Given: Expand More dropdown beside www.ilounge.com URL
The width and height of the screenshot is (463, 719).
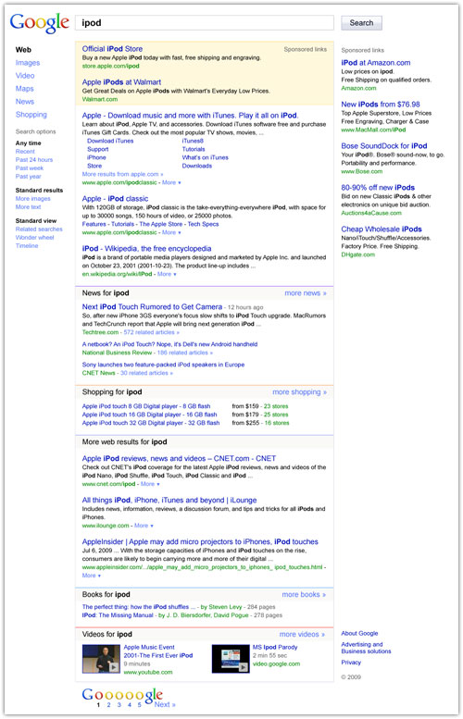Looking at the screenshot, I should click(x=144, y=526).
